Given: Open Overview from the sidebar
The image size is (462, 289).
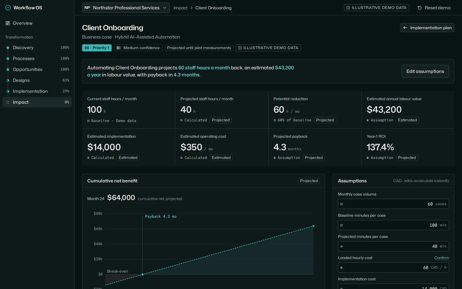Looking at the screenshot, I should pos(37,23).
